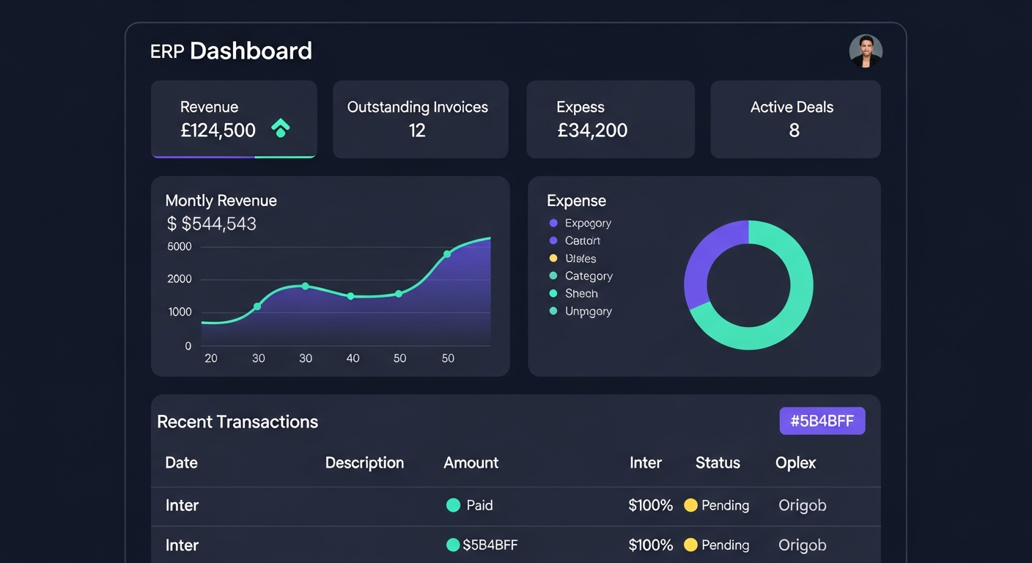Screen dimensions: 1032x563
Task: Toggle the Category expense series
Action: click(x=552, y=276)
